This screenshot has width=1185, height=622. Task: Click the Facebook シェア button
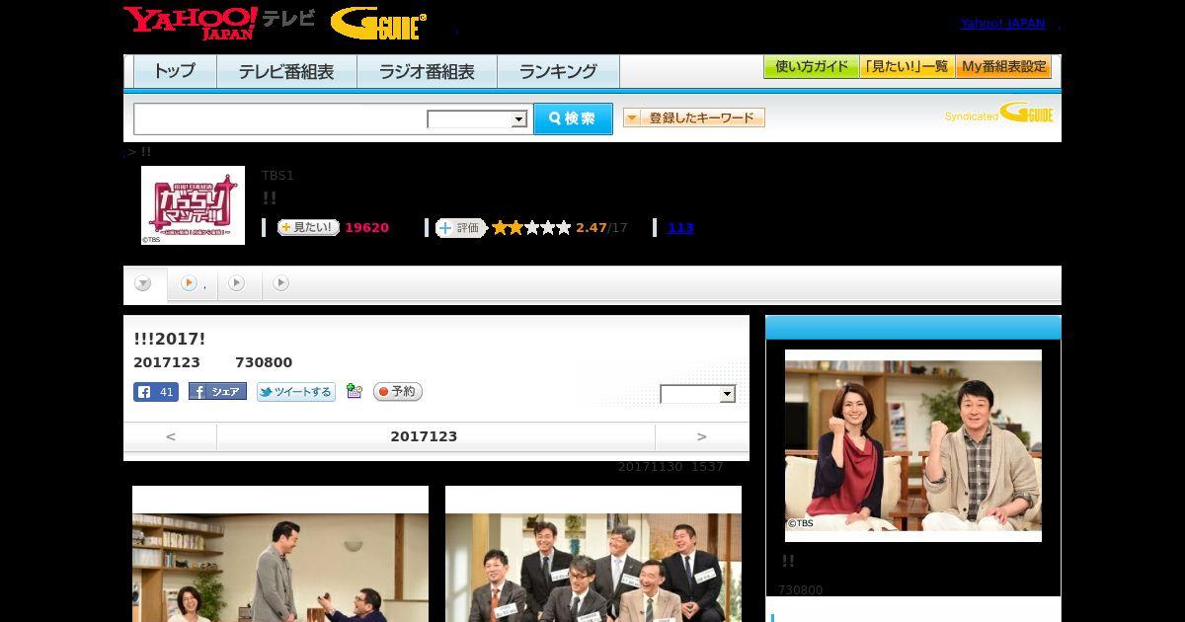click(217, 392)
